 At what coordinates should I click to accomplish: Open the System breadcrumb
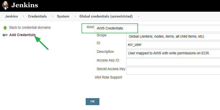pyautogui.click(x=63, y=16)
